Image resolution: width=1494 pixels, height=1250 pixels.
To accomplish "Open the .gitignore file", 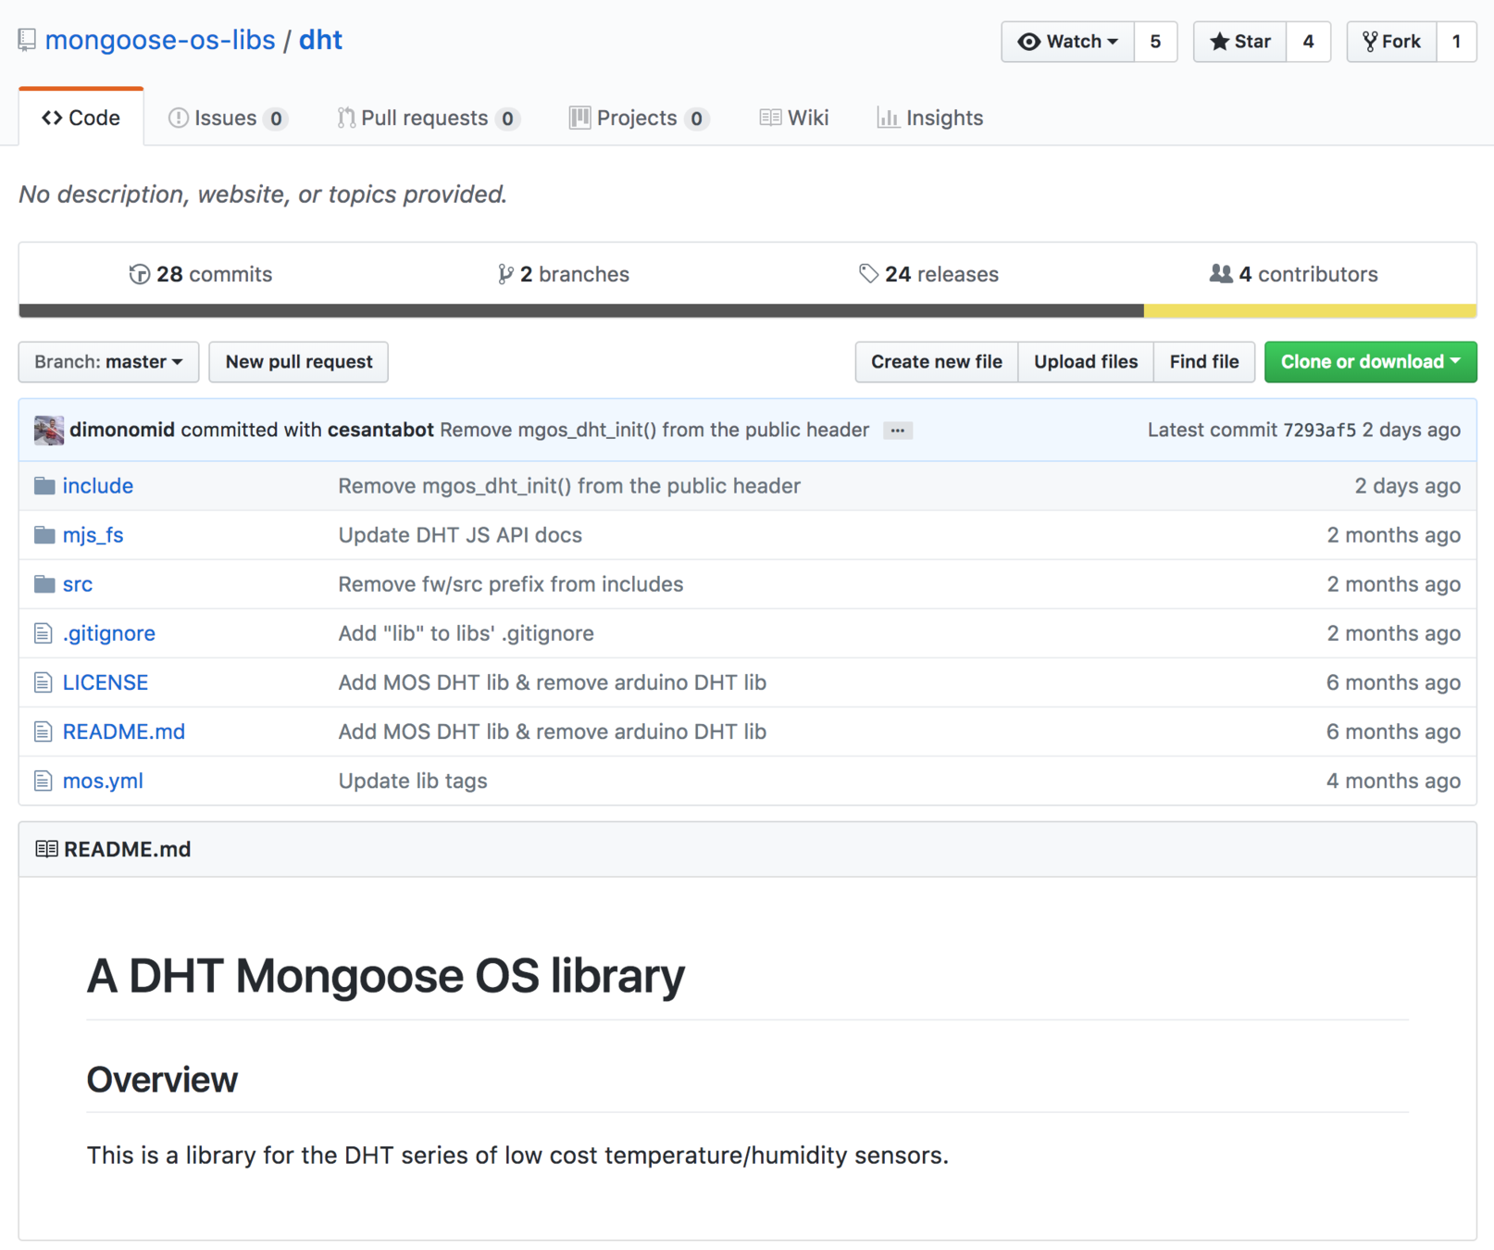I will click(109, 633).
